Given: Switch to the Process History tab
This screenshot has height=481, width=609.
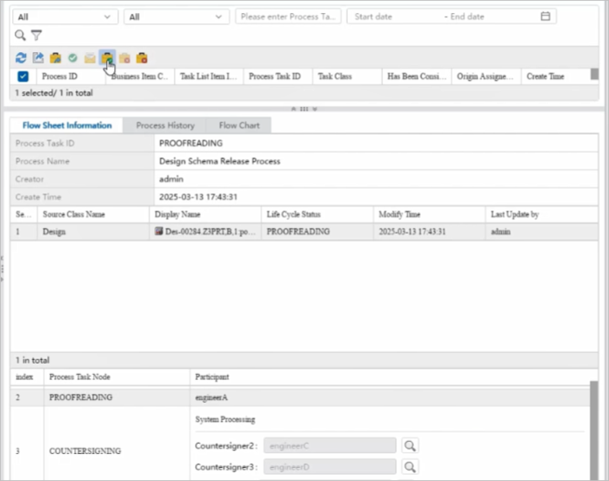Looking at the screenshot, I should point(165,125).
